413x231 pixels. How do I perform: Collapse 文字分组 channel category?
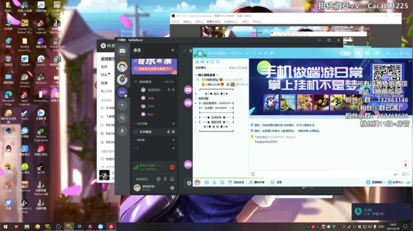click(x=135, y=124)
